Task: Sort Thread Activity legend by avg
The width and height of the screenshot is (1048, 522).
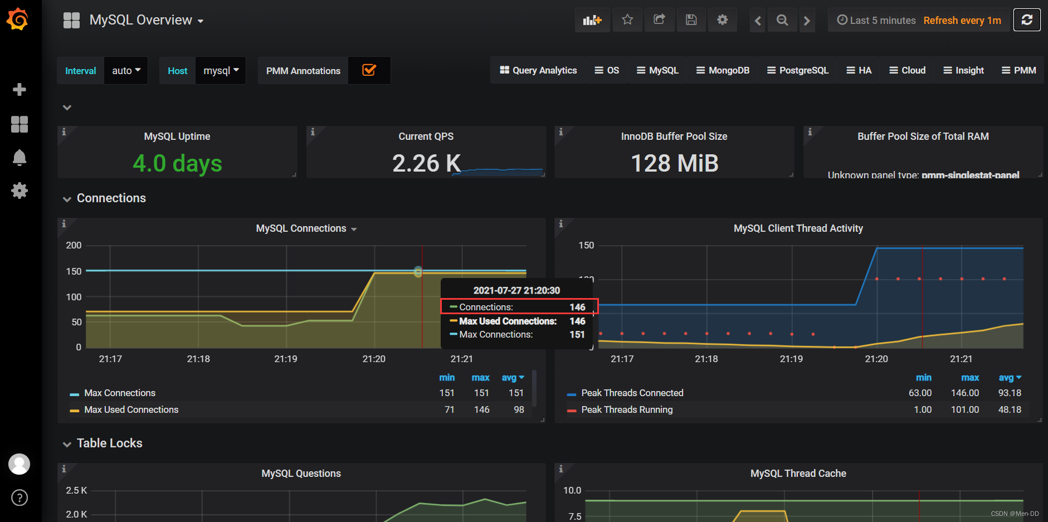Action: pos(1010,378)
